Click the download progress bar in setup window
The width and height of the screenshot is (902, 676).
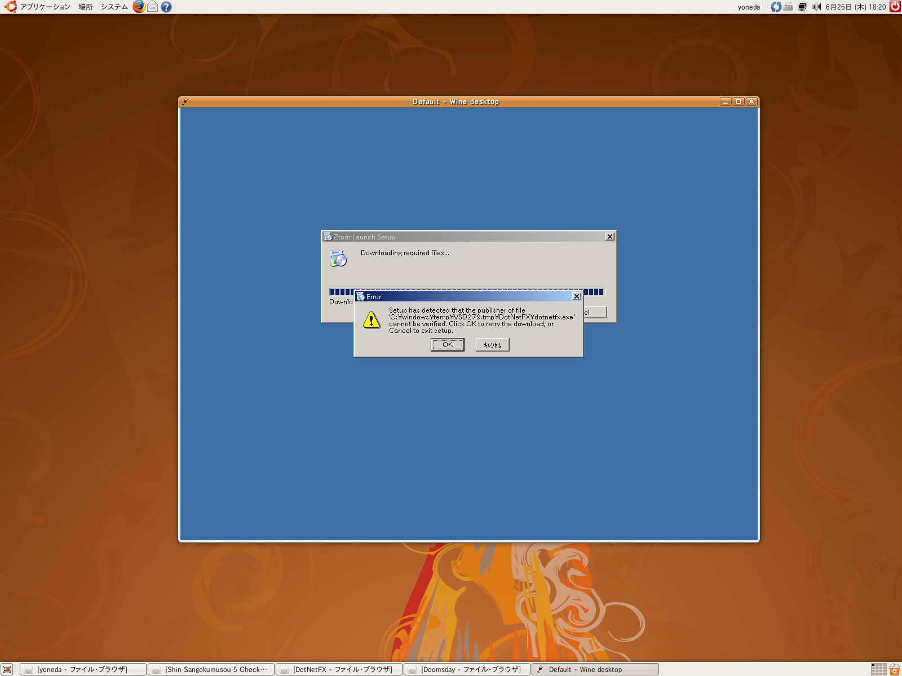tap(467, 292)
